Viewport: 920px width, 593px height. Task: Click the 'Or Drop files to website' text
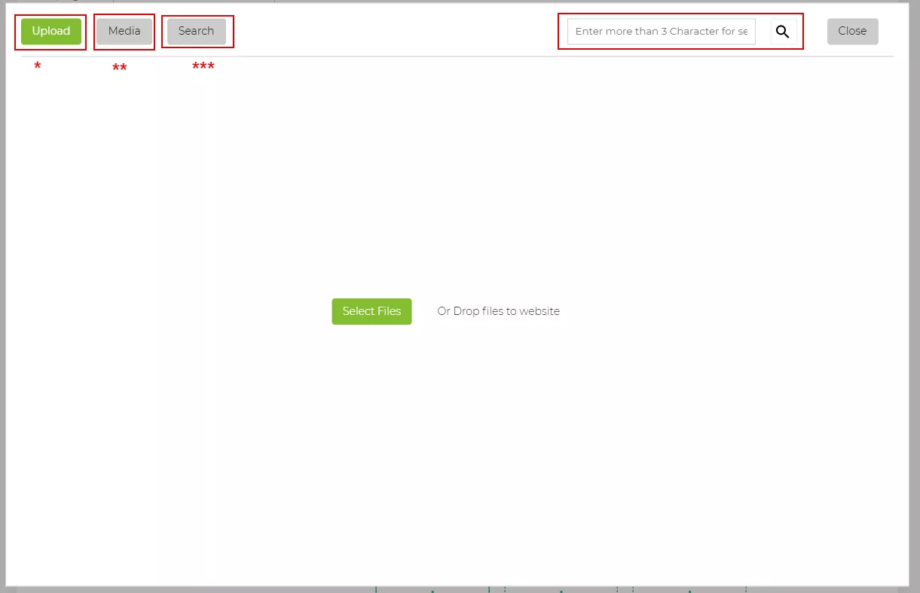(x=498, y=311)
